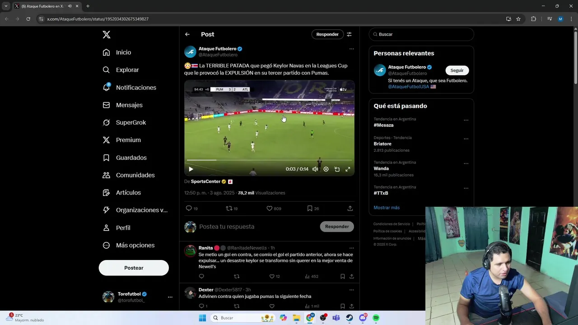
Task: Reply to Ranita's comment
Action: [201, 276]
